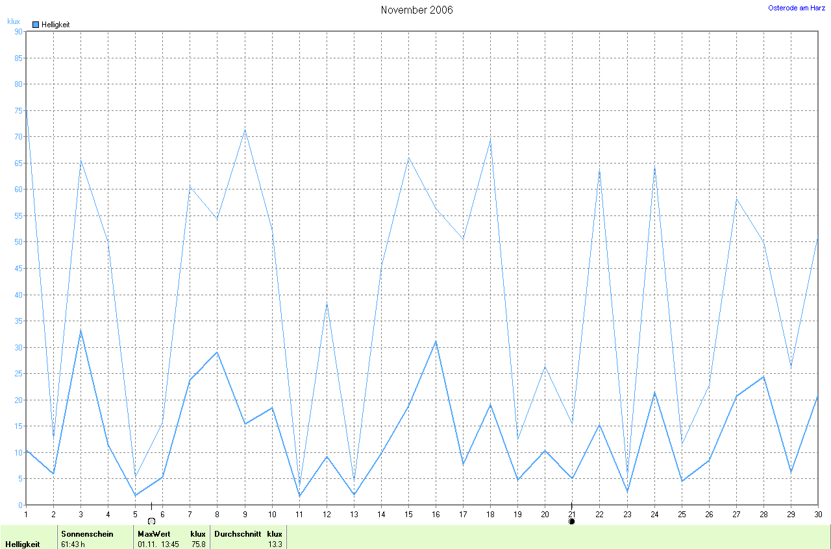Click the klux axis unit label
Viewport: 831px width, 549px height.
pos(14,21)
